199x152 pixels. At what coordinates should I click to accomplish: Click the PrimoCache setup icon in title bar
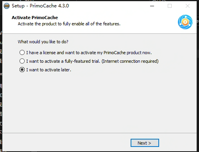pos(7,6)
